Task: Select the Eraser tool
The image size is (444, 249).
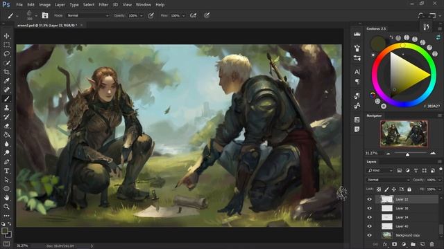Action: pos(6,126)
